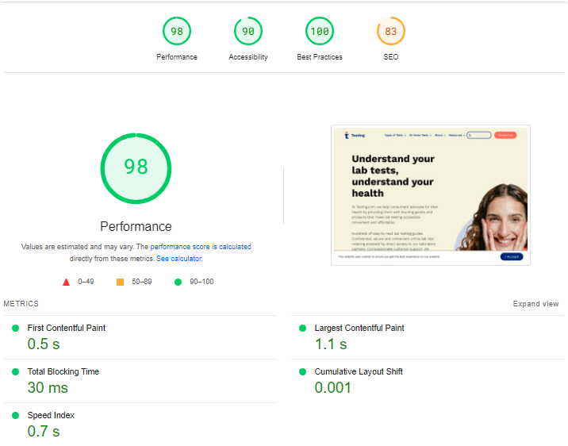
Task: Click the METRICS section heading
Action: click(x=21, y=304)
